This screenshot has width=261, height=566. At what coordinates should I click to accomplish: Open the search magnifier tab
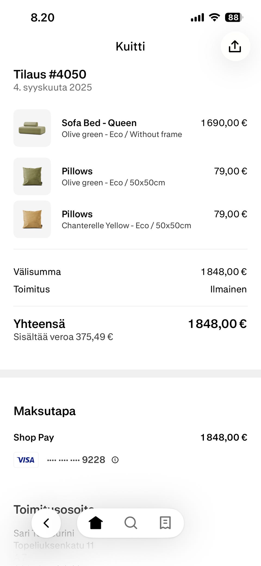click(x=130, y=523)
